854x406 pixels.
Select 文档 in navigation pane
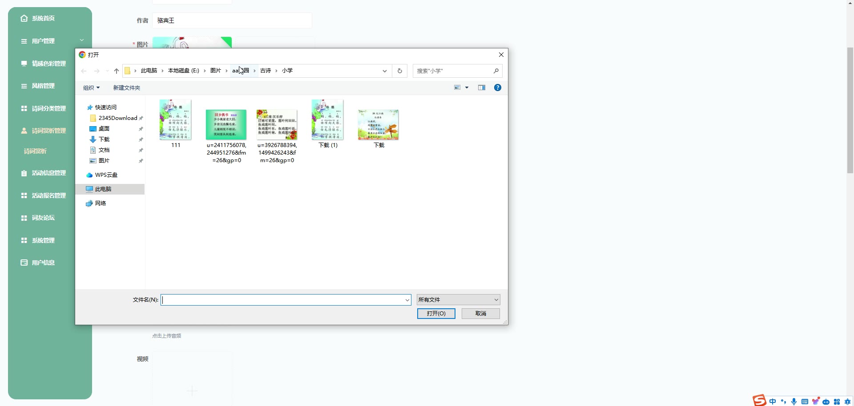pos(104,150)
